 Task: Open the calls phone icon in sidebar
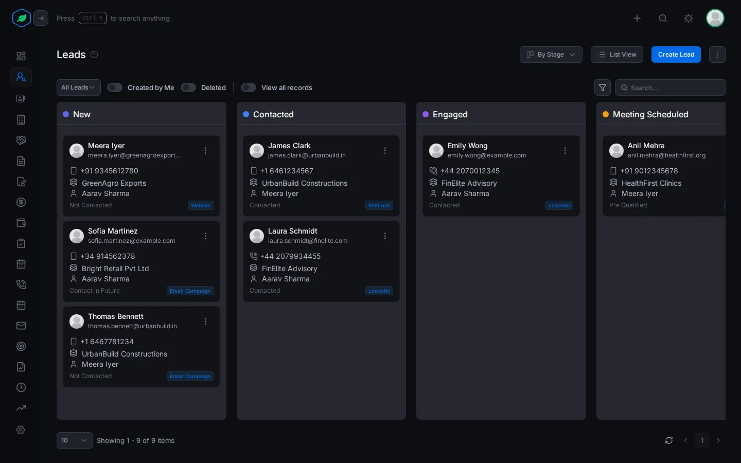pos(21,284)
